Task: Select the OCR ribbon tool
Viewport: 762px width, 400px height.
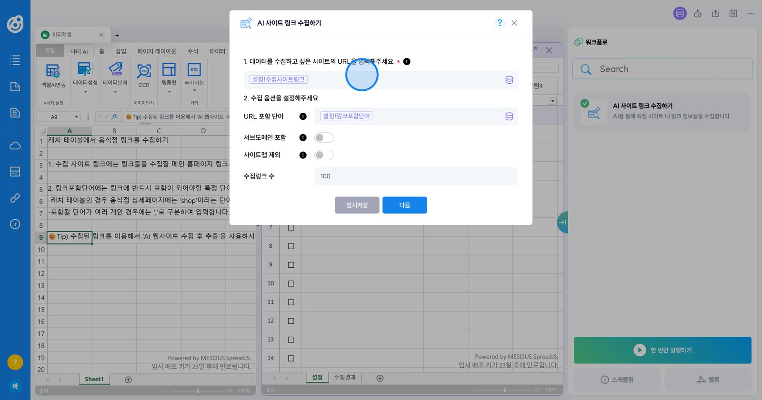Action: click(144, 76)
